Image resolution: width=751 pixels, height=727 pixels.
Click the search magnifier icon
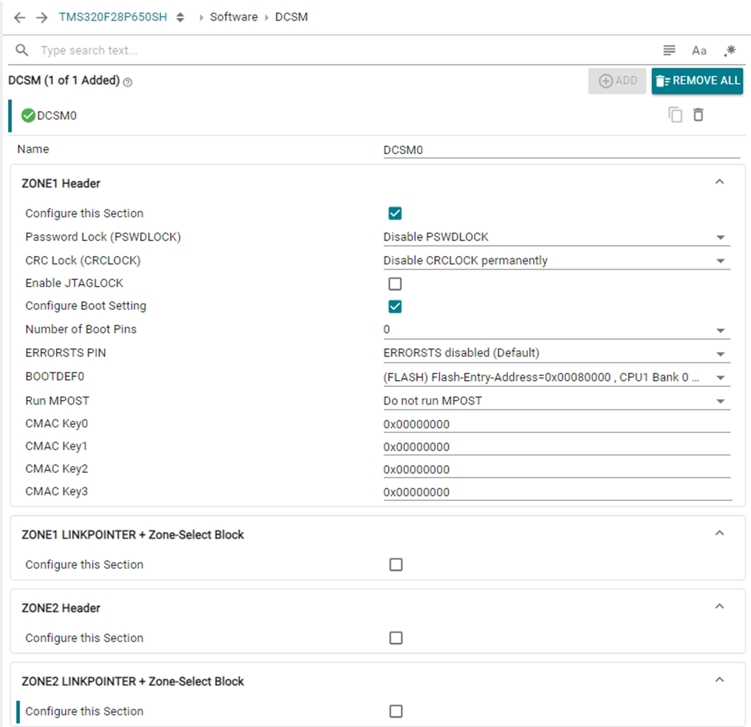(22, 50)
